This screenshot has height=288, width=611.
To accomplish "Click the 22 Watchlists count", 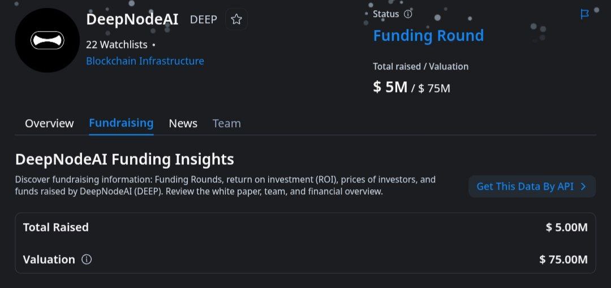I will click(117, 45).
